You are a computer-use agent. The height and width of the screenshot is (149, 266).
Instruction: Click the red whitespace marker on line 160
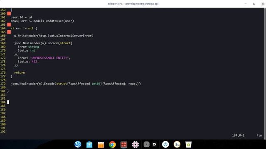[x=9, y=14]
